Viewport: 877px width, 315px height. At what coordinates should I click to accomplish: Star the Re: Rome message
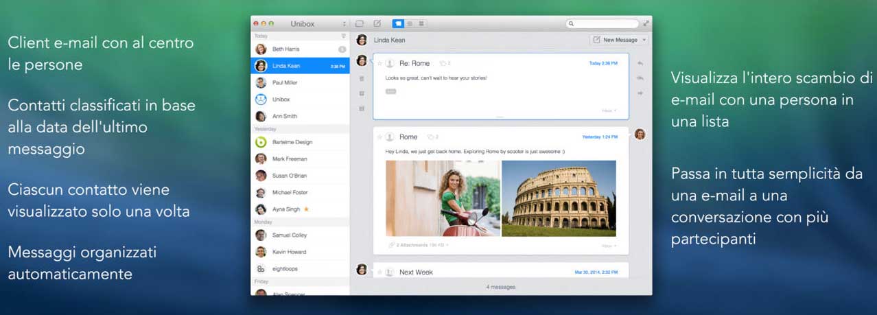[379, 63]
